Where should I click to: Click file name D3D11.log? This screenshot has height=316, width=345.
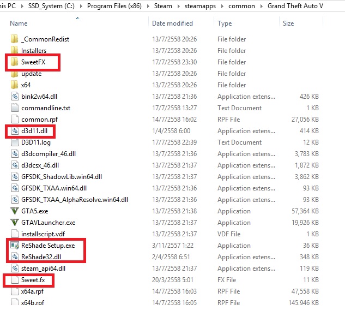click(36, 142)
